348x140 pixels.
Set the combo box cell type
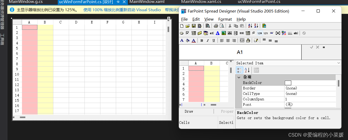[x=194, y=33]
